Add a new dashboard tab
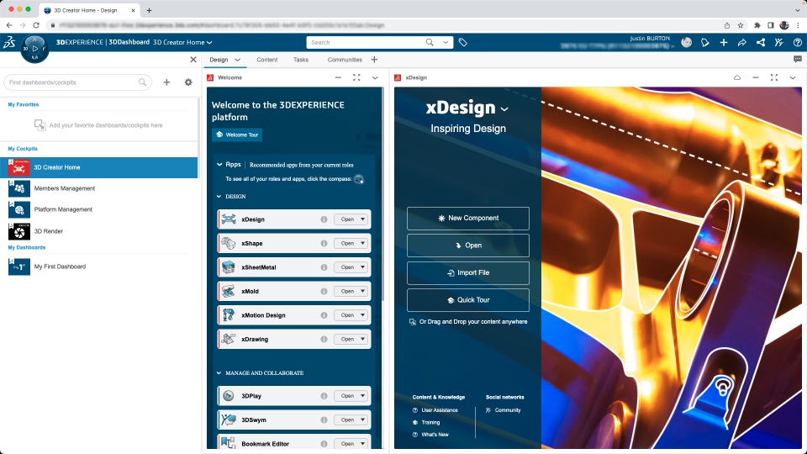807x454 pixels. 374,60
